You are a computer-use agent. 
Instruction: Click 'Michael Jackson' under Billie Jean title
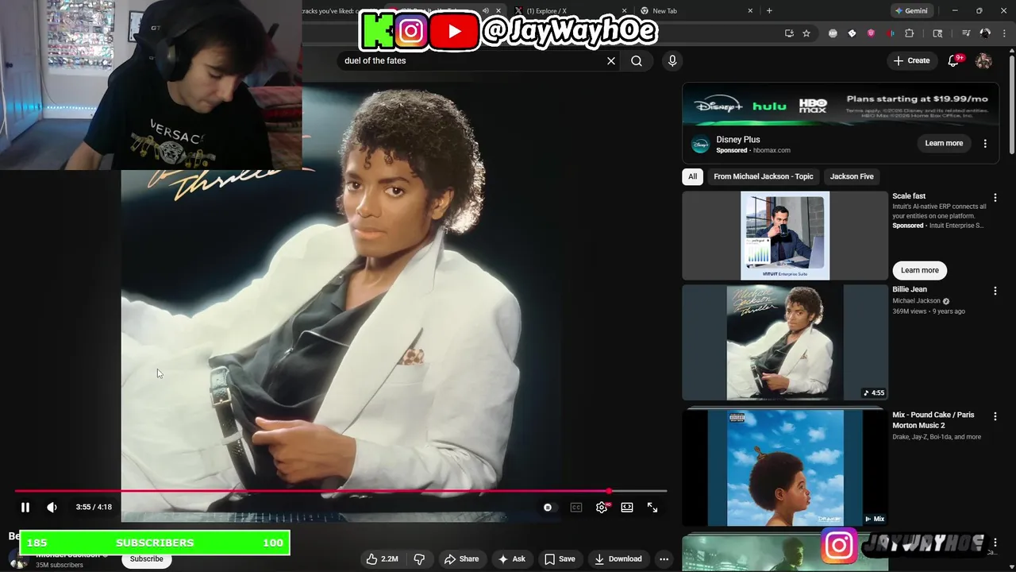tap(916, 301)
